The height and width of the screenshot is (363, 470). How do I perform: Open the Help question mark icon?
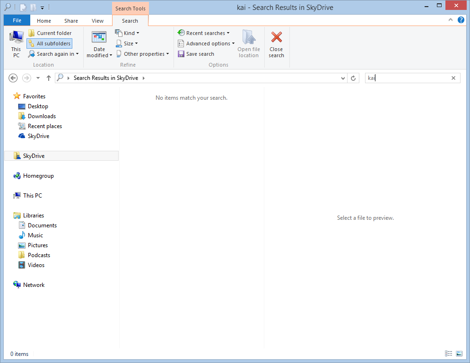(x=461, y=20)
